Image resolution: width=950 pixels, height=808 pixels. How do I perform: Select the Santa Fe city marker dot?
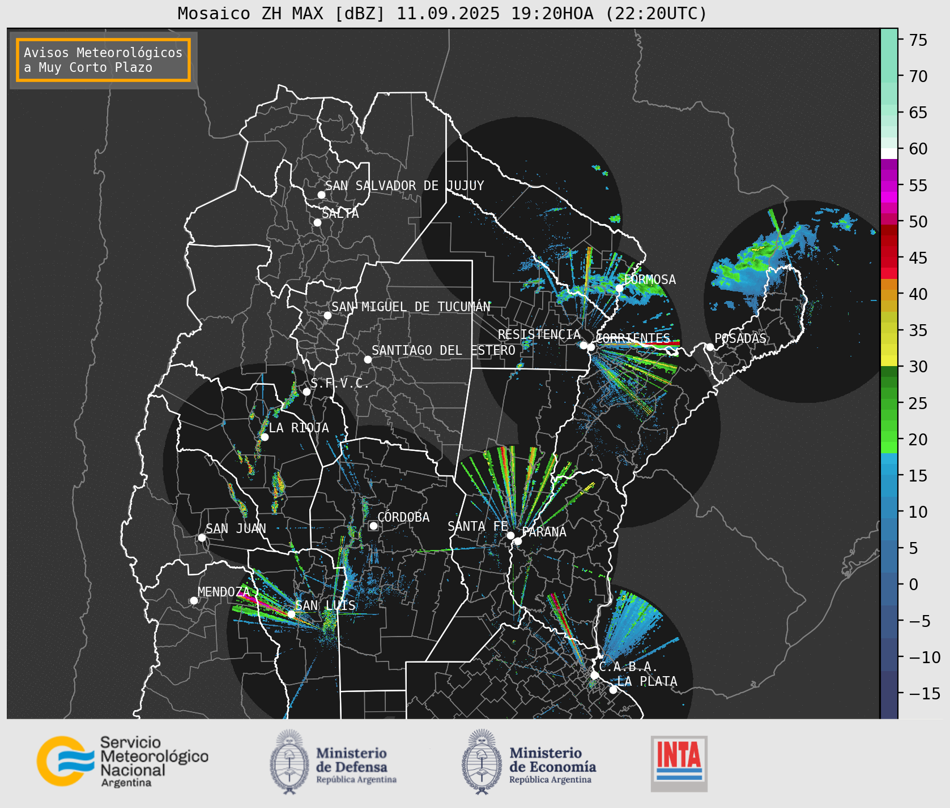point(510,535)
